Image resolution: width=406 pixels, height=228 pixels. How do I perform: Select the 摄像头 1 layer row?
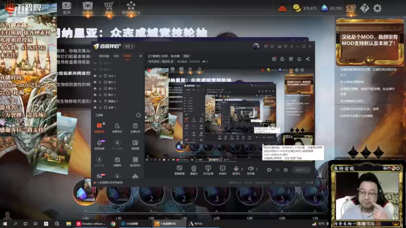(x=117, y=101)
